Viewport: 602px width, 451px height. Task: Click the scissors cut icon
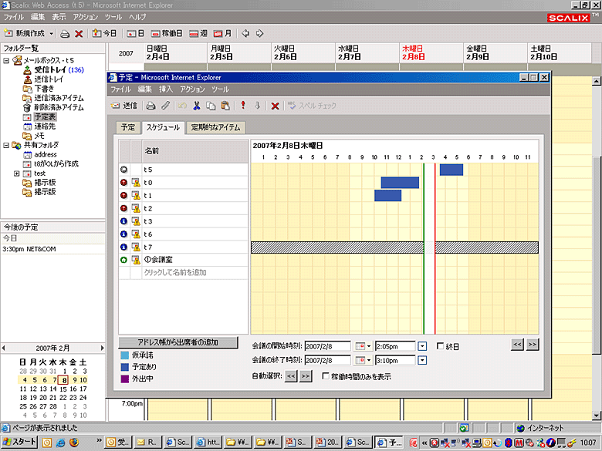coord(198,105)
